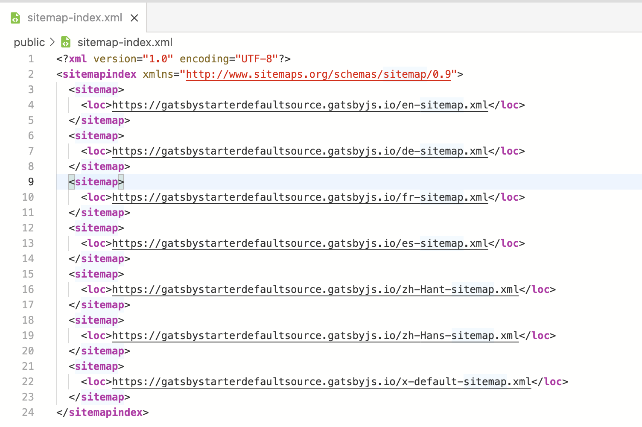This screenshot has height=427, width=642.
Task: Click the breadcrumb chevron after public
Action: [52, 42]
